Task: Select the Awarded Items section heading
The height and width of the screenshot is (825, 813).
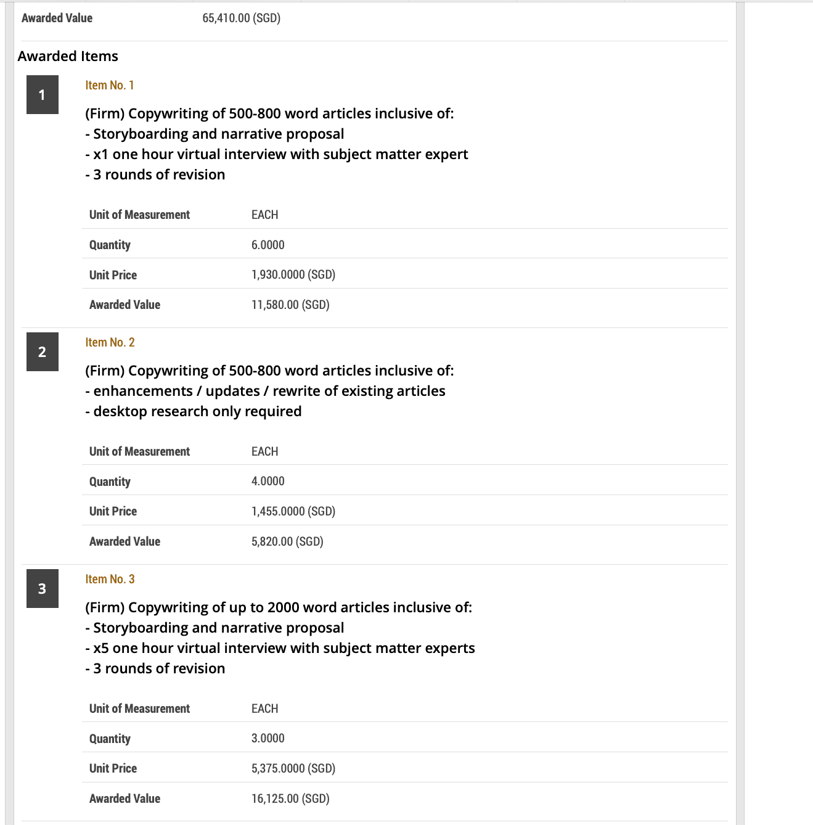Action: (68, 56)
